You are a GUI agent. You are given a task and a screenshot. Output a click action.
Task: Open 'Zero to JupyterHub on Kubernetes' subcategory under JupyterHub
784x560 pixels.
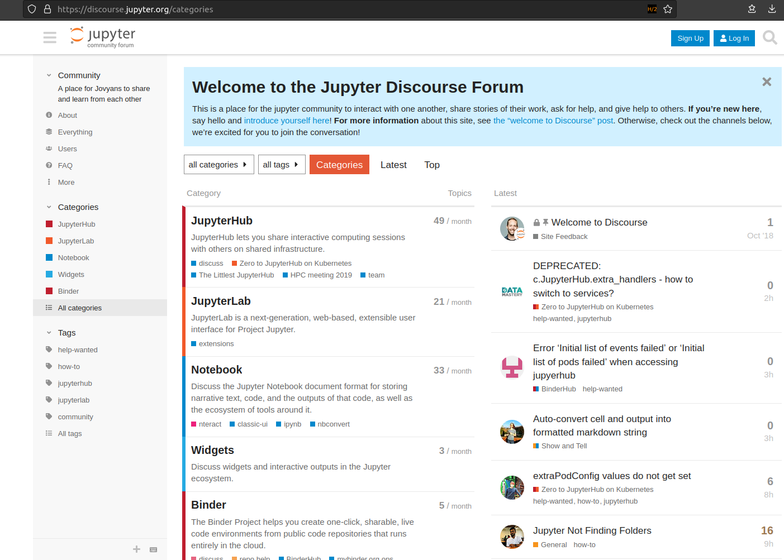click(292, 264)
